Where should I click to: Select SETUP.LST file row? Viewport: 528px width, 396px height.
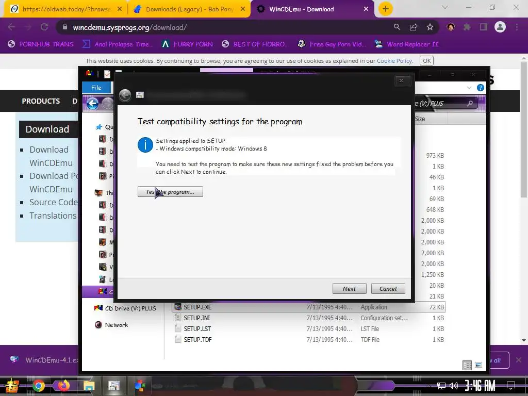[308, 328]
